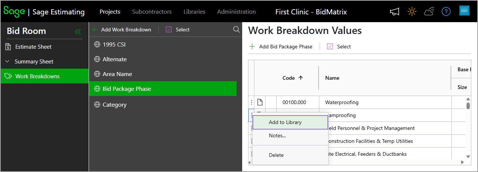Click the Waterproofing name cell
This screenshot has height=172, width=478.
(385, 102)
